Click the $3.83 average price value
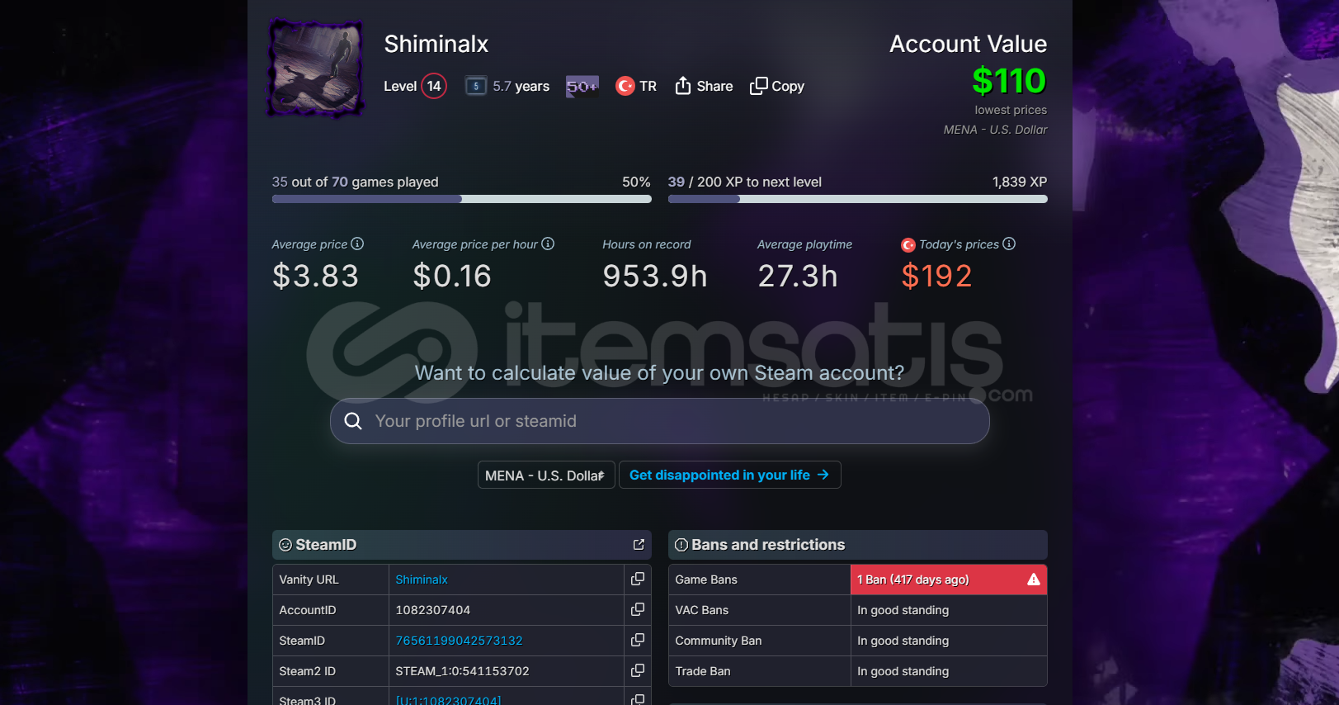The width and height of the screenshot is (1339, 705). (316, 276)
